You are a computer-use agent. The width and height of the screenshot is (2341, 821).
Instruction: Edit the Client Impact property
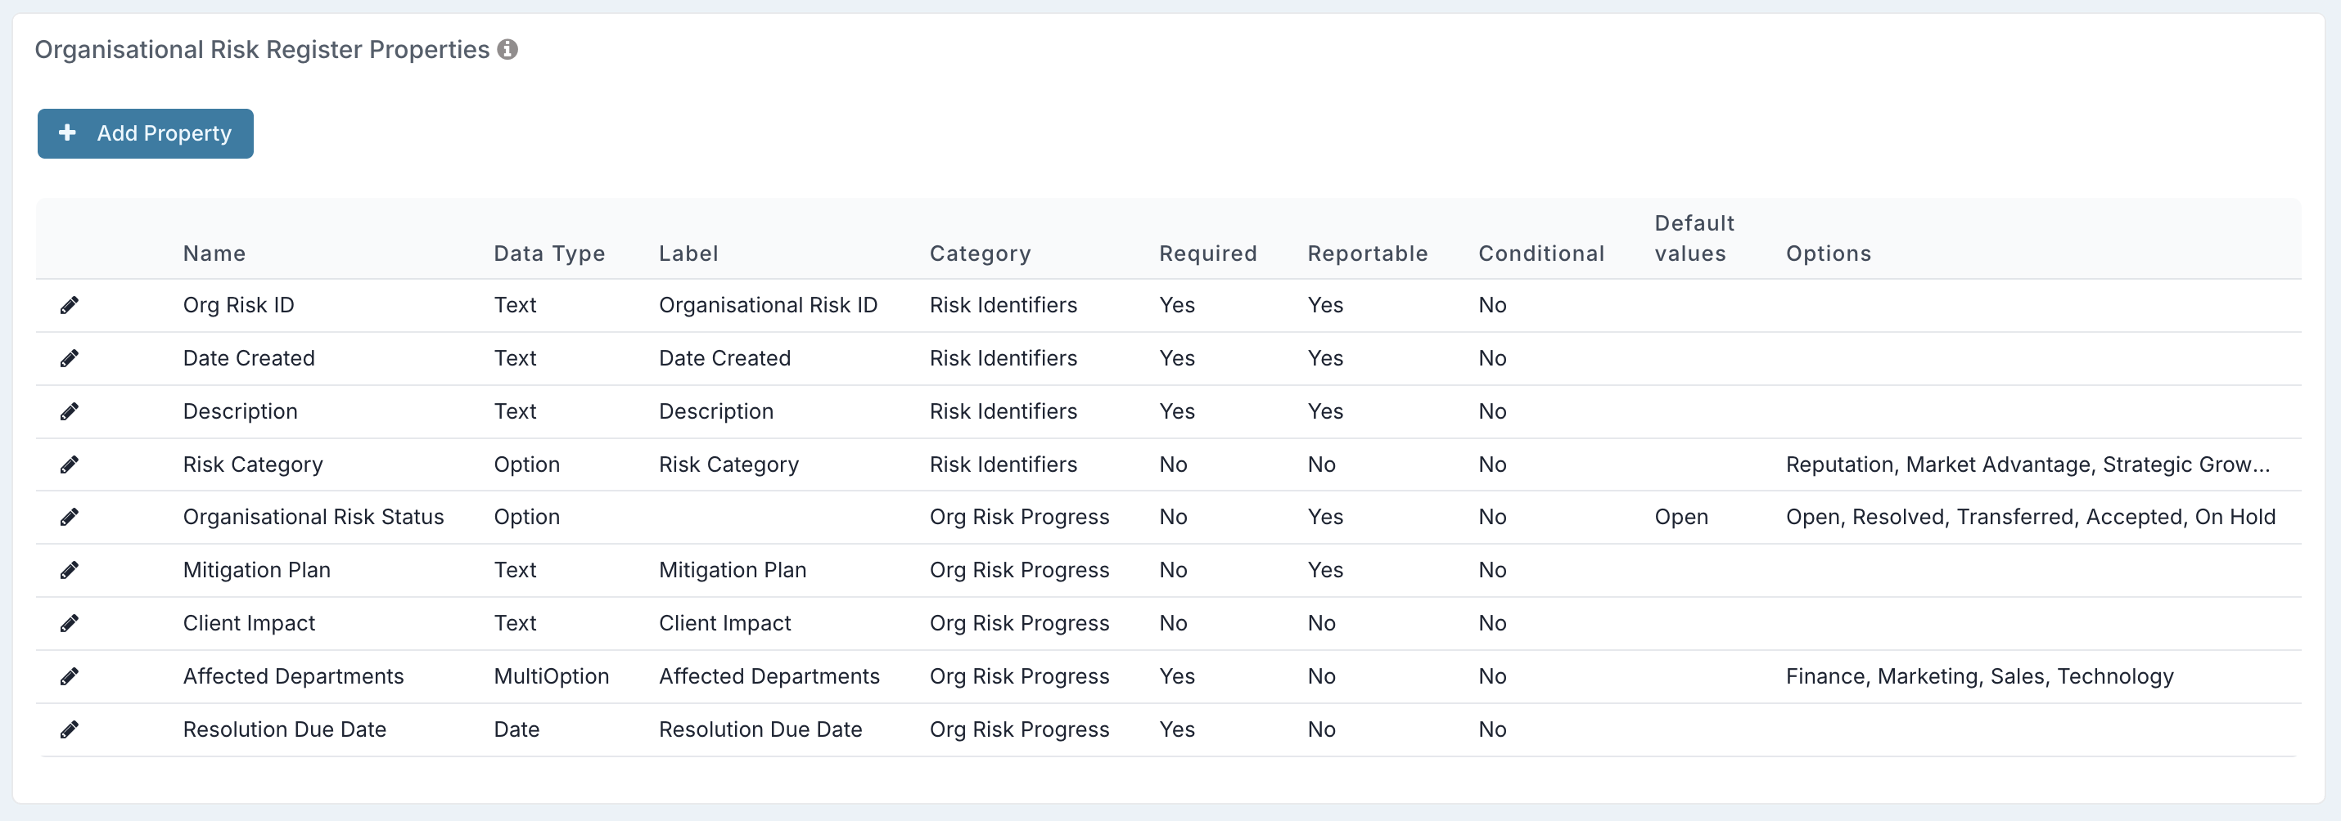pos(69,623)
